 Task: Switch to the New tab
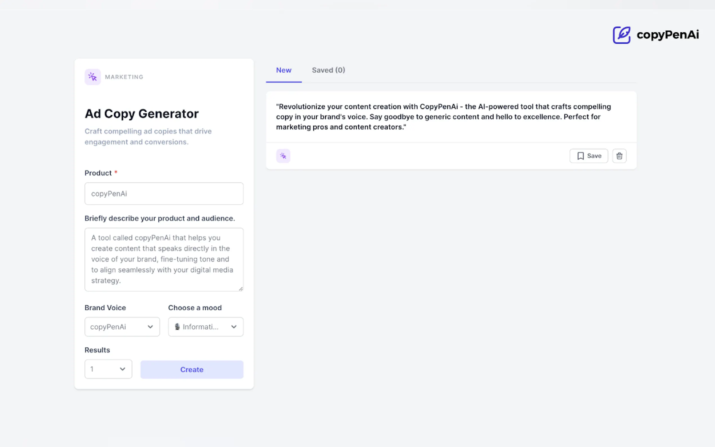(283, 70)
